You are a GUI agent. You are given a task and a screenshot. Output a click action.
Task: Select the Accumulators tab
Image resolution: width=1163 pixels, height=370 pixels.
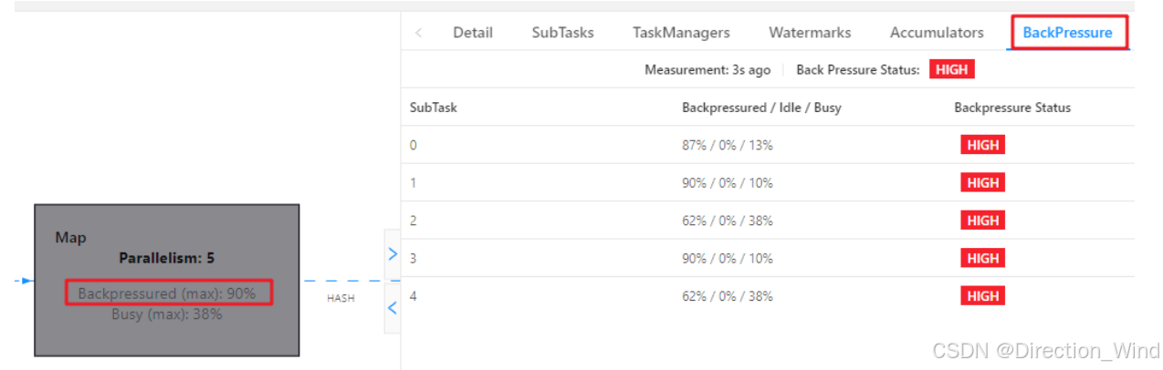coord(937,33)
